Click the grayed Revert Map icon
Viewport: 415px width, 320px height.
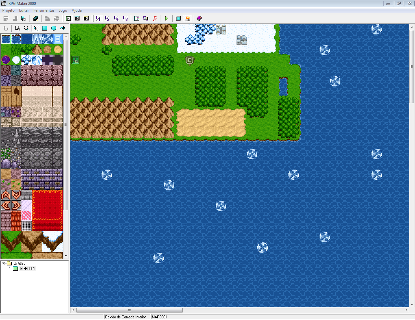(x=56, y=19)
